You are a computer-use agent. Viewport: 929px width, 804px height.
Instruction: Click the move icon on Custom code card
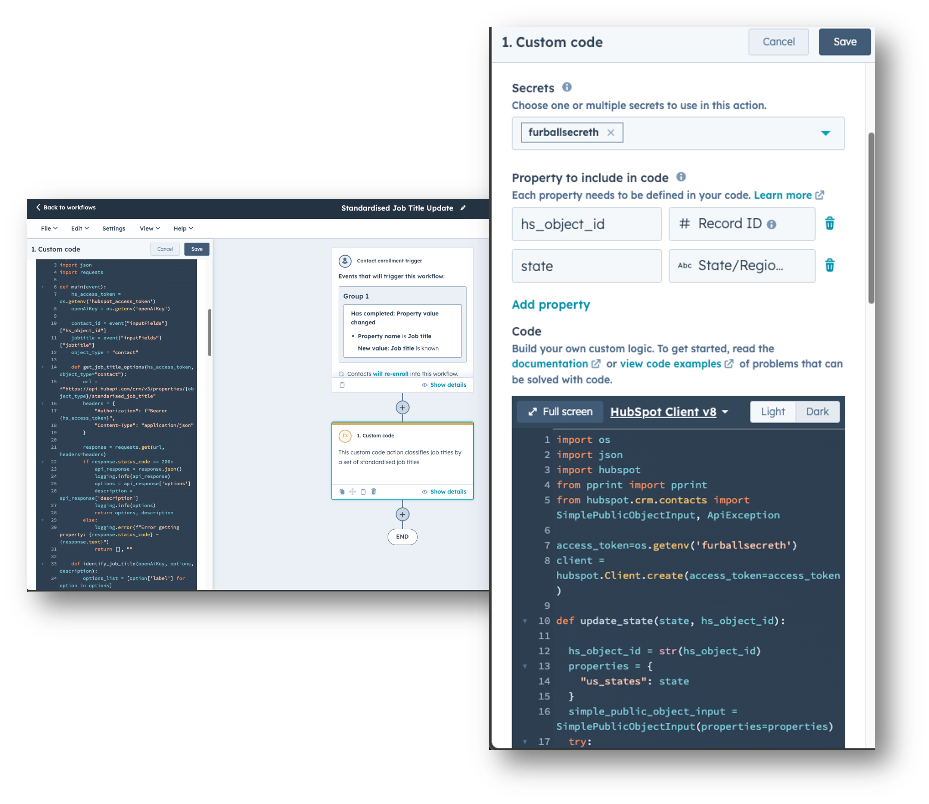tap(353, 491)
